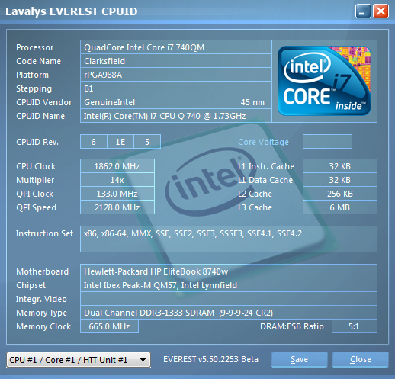Select the 14x Multiplier field
The width and height of the screenshot is (395, 379).
(x=117, y=180)
